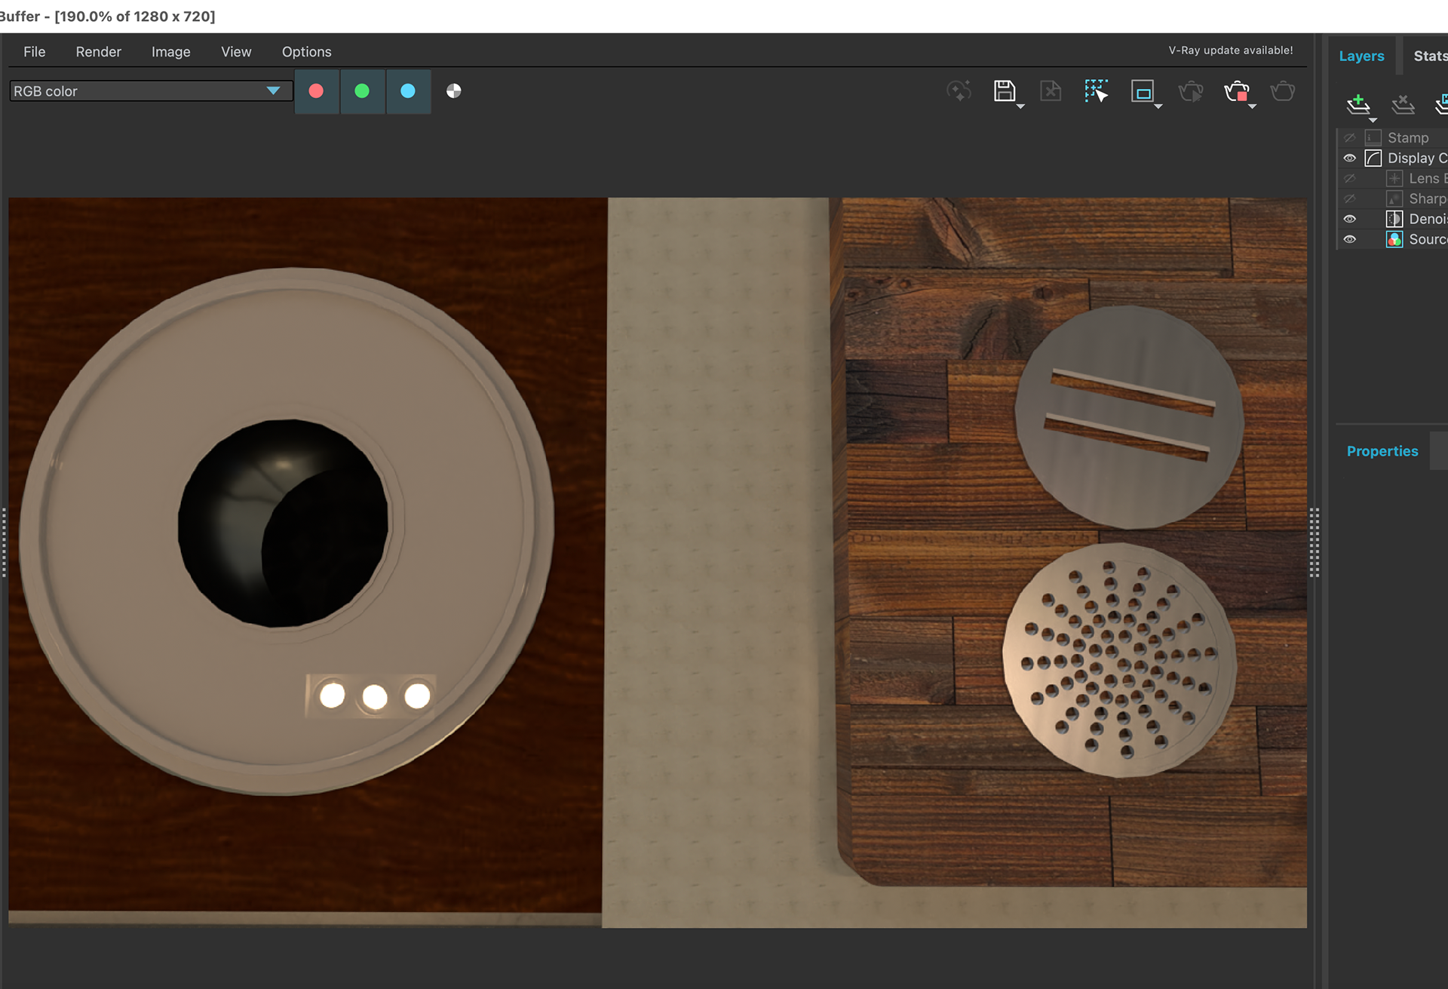Screen dimensions: 1448x989
Task: Click the Track mouse selection icon
Action: [1096, 91]
